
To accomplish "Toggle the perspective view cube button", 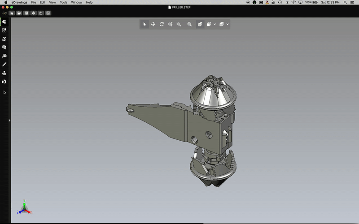I will 200,24.
